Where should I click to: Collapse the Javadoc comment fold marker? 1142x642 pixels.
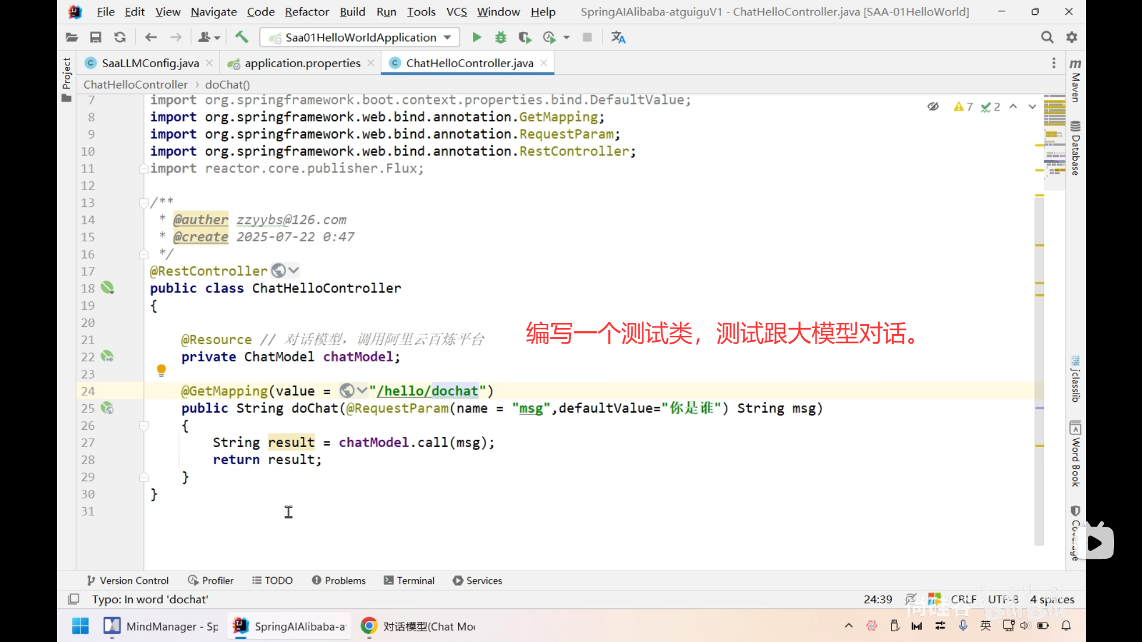[143, 203]
